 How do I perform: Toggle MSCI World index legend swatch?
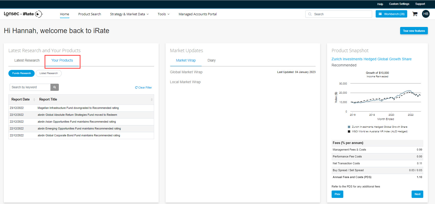pyautogui.click(x=349, y=132)
